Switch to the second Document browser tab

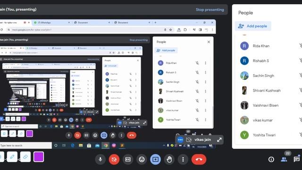coord(132,23)
